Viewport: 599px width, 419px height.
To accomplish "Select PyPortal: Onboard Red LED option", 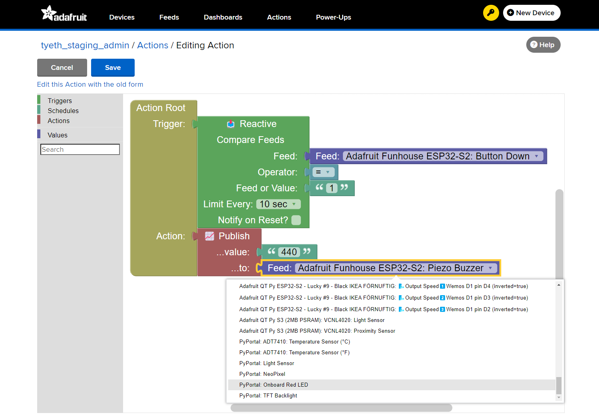I will point(274,385).
